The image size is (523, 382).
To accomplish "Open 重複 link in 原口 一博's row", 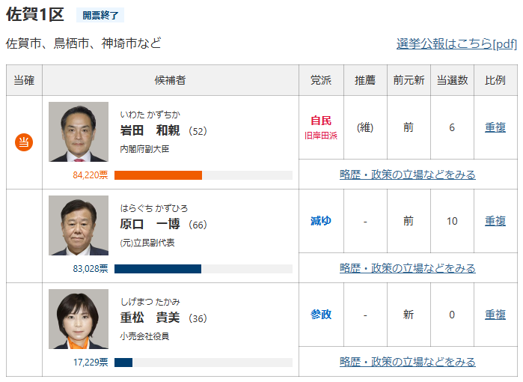I will tap(495, 221).
